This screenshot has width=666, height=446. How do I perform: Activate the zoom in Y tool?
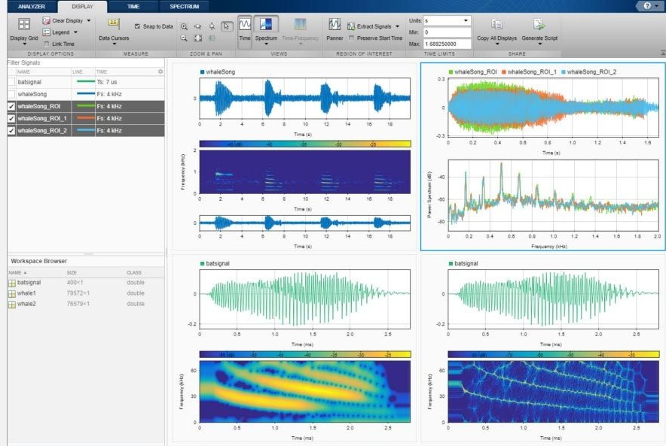(212, 26)
